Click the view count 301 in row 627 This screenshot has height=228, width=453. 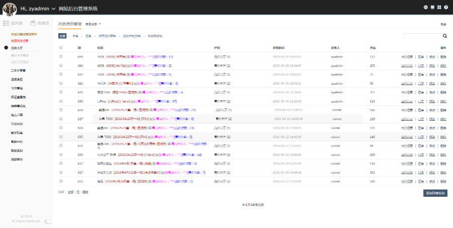click(372, 173)
